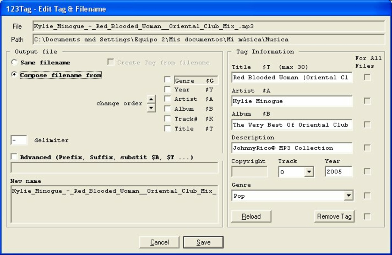The width and height of the screenshot is (392, 255).
Task: Toggle For All Files checkbox beside Title
Action: pos(367,77)
